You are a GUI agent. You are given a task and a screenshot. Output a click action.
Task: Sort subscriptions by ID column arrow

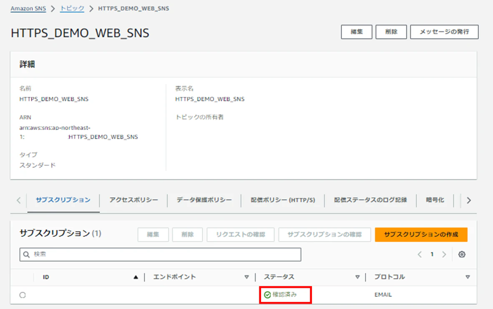tap(136, 277)
